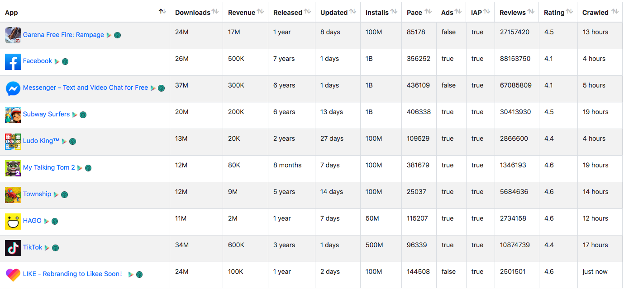
Task: Sort by the Revenue column header
Action: tap(261, 12)
